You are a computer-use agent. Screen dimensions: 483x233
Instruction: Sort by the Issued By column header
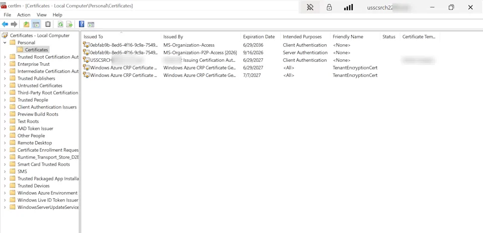[x=201, y=37]
